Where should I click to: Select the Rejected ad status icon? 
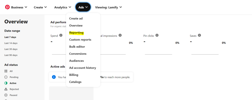click(x=6, y=89)
